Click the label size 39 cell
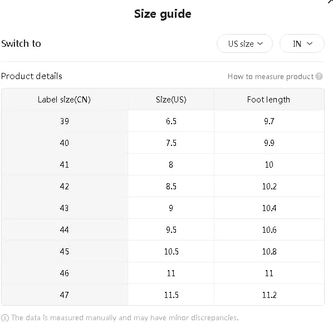The image size is (333, 323). (x=65, y=121)
